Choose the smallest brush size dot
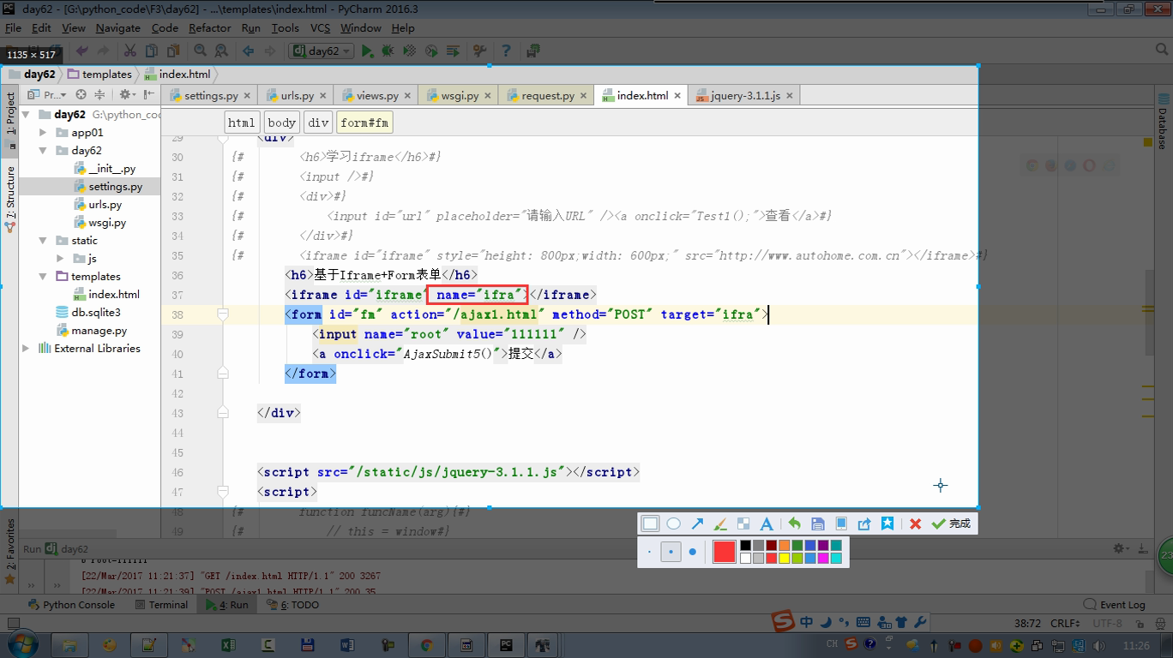The width and height of the screenshot is (1173, 658). tap(650, 552)
